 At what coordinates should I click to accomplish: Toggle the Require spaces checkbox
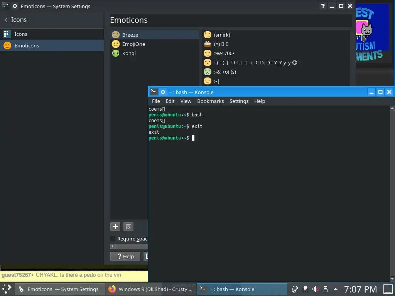[x=113, y=239]
